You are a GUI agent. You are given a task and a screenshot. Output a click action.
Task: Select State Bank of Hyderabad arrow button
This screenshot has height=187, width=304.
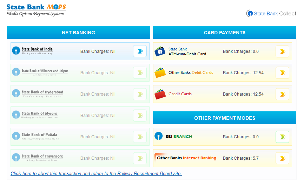[140, 94]
